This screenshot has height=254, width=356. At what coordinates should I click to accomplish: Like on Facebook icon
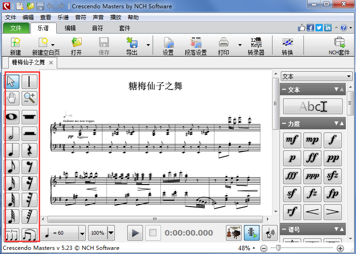(310, 28)
